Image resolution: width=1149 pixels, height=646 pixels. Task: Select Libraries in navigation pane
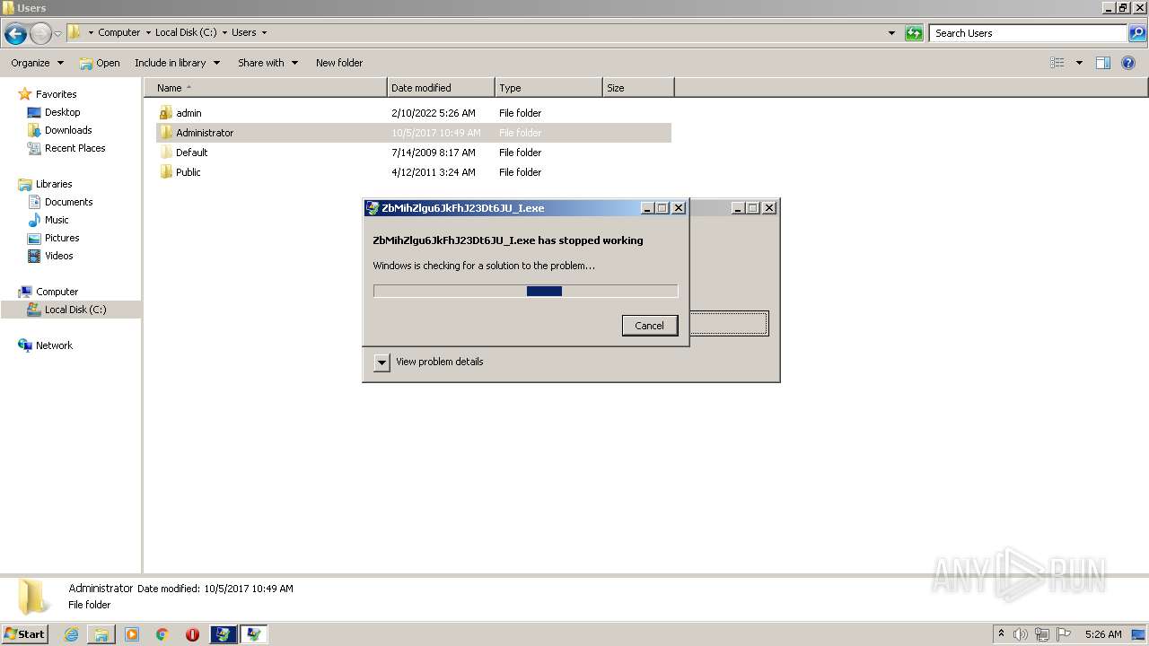[54, 184]
